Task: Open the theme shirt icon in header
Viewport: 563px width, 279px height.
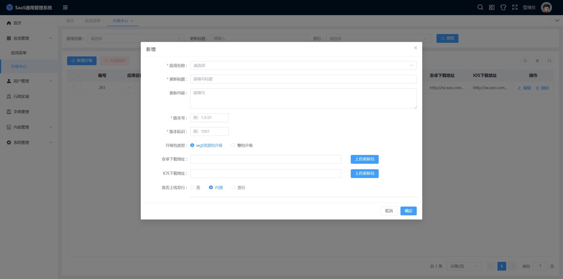Action: pos(503,7)
